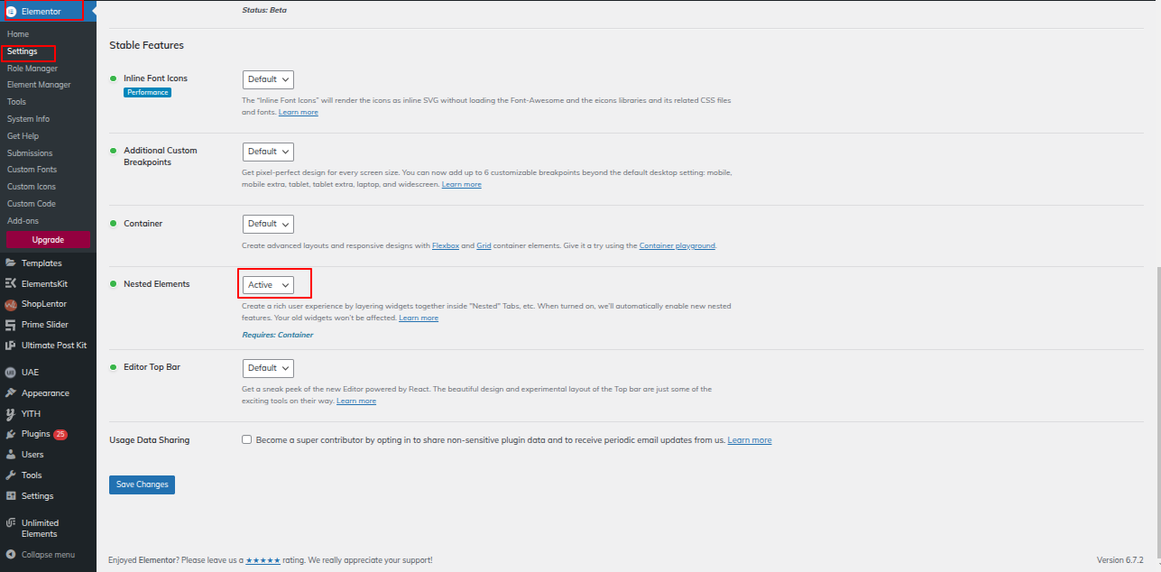Viewport: 1161px width, 572px height.
Task: Click the Plugins plug icon
Action: pyautogui.click(x=11, y=434)
